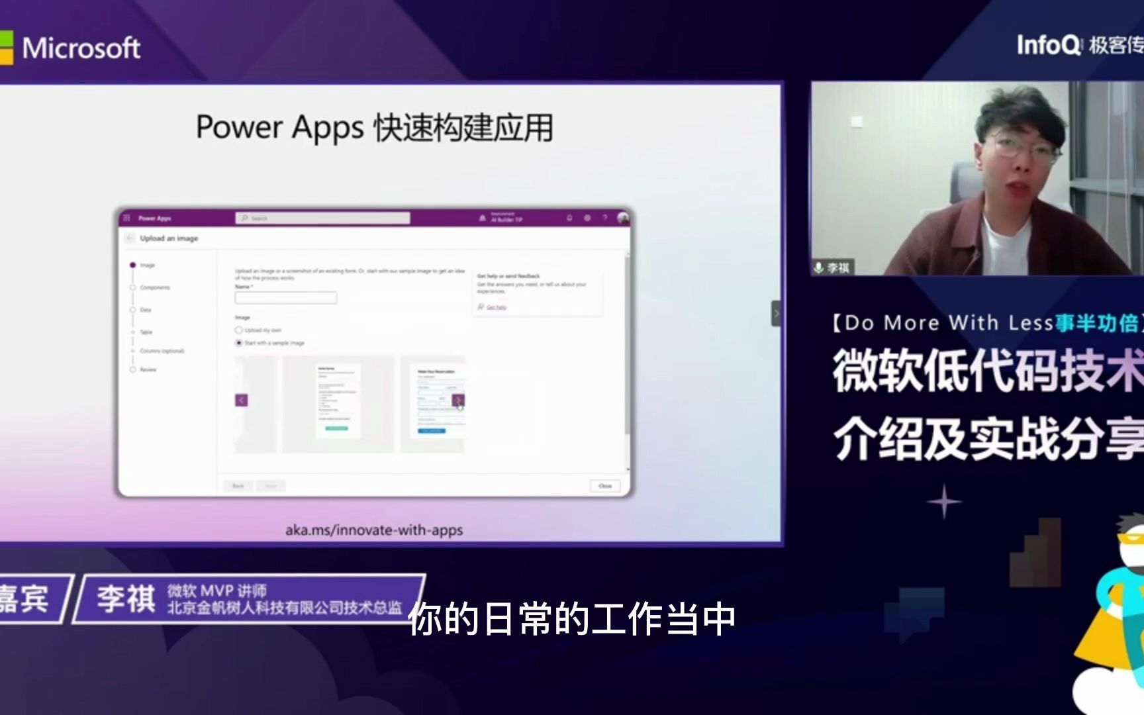Viewport: 1144px width, 715px height.
Task: Click the Get help or send feedback heading
Action: click(508, 276)
